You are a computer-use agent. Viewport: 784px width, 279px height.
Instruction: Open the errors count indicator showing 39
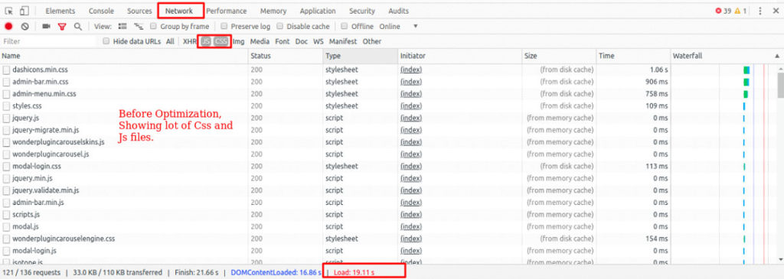coord(723,11)
